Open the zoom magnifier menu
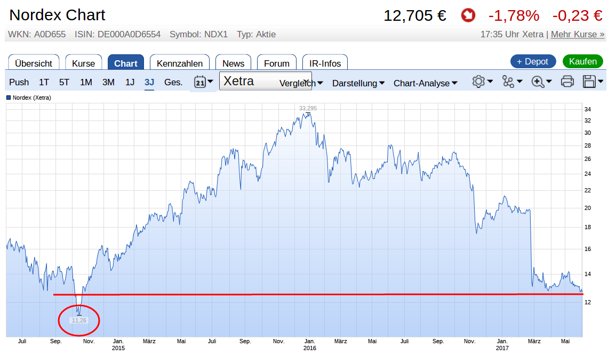Screen dimensions: 616x356 point(542,82)
